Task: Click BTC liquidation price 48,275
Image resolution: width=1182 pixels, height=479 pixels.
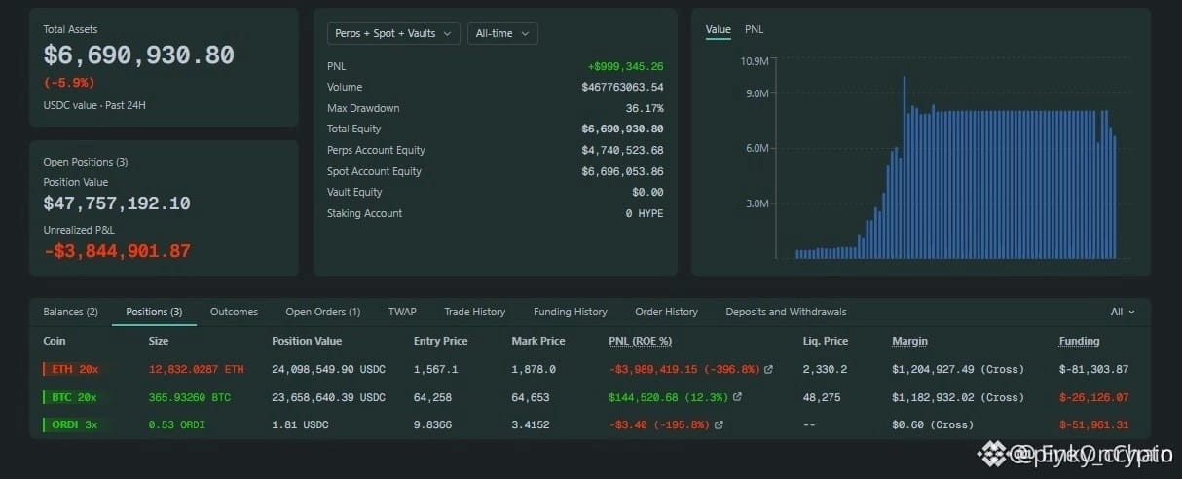Action: pyautogui.click(x=822, y=397)
